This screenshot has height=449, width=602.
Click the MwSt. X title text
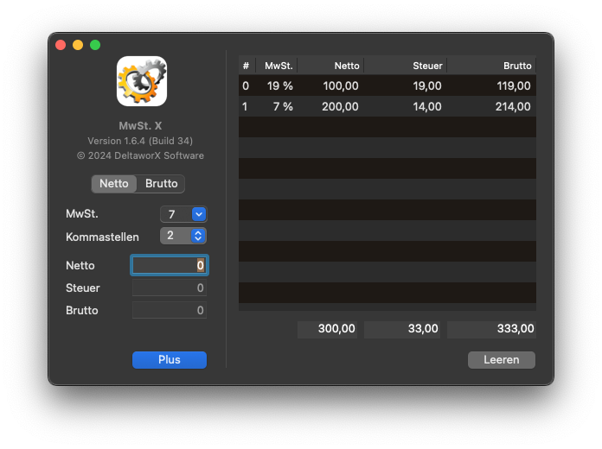tap(140, 126)
